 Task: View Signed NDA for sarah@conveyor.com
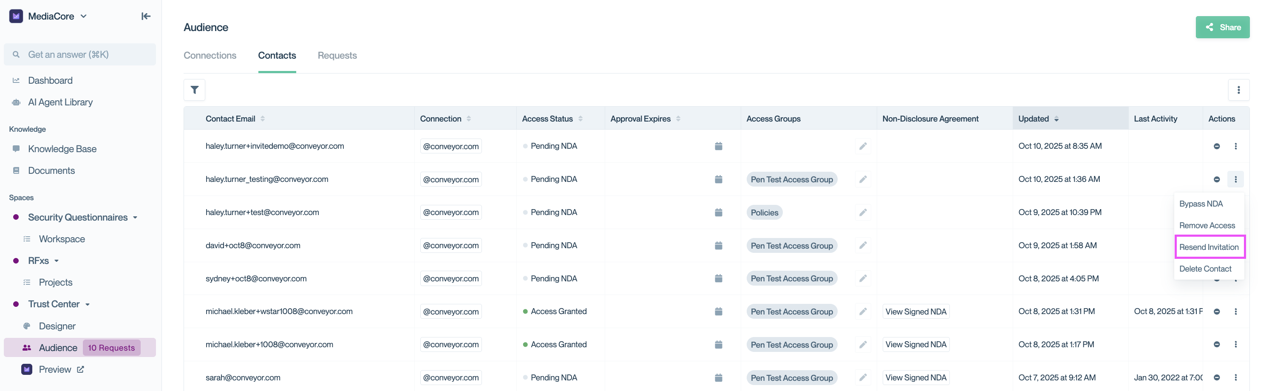pos(916,377)
